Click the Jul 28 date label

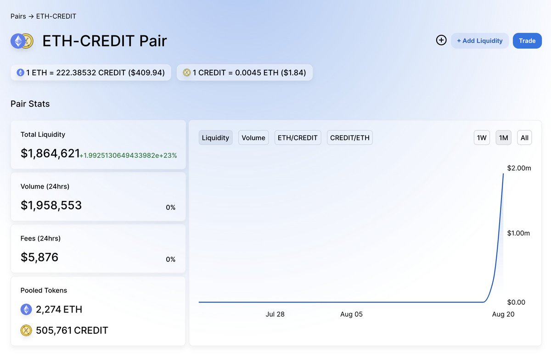point(275,314)
